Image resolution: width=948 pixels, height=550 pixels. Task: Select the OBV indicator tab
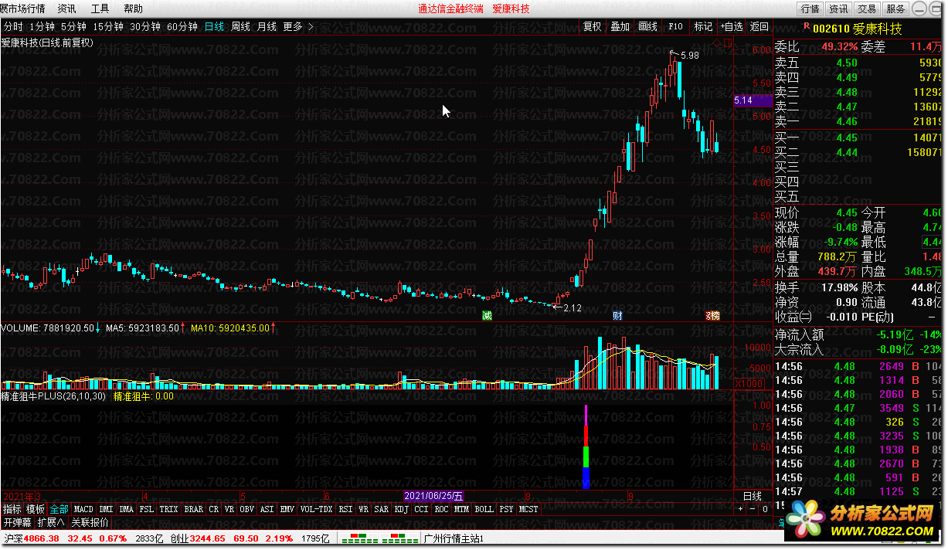pyautogui.click(x=247, y=509)
